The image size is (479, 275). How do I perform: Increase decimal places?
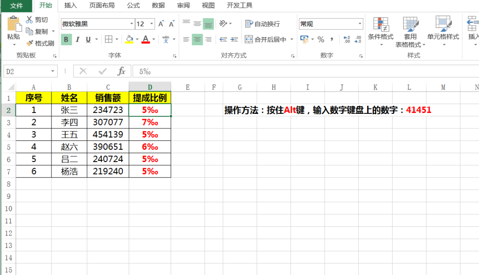click(347, 39)
